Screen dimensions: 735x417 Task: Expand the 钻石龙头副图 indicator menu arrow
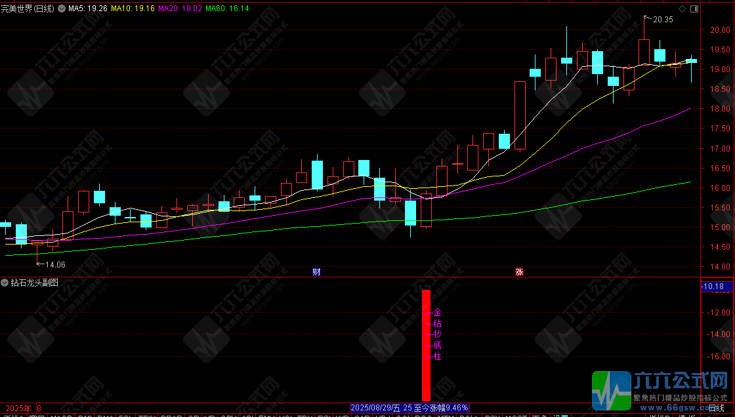coord(5,283)
